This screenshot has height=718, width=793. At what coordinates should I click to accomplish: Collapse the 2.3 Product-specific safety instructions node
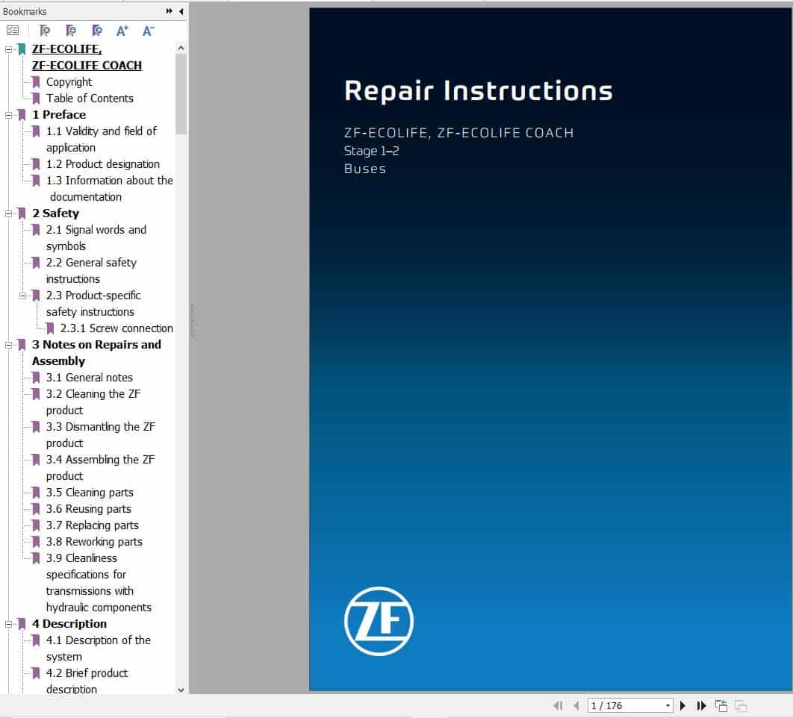click(22, 296)
